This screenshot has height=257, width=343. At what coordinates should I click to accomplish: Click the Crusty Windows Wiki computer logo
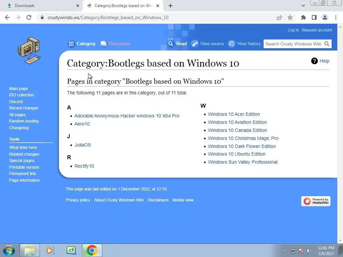(29, 51)
